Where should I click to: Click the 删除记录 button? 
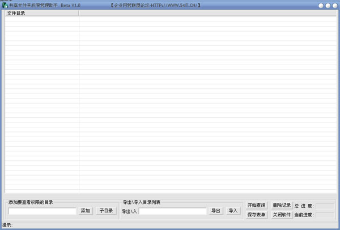pyautogui.click(x=282, y=205)
